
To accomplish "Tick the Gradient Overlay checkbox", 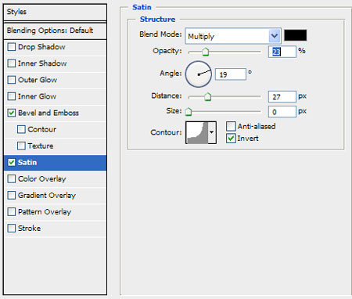I will [x=12, y=196].
